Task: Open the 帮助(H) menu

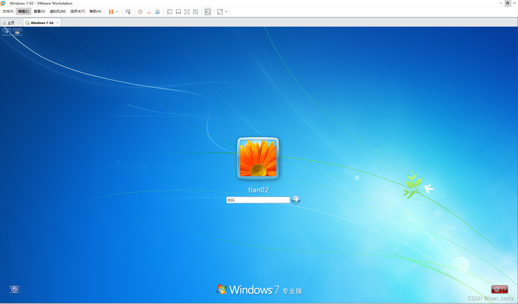Action: point(95,11)
